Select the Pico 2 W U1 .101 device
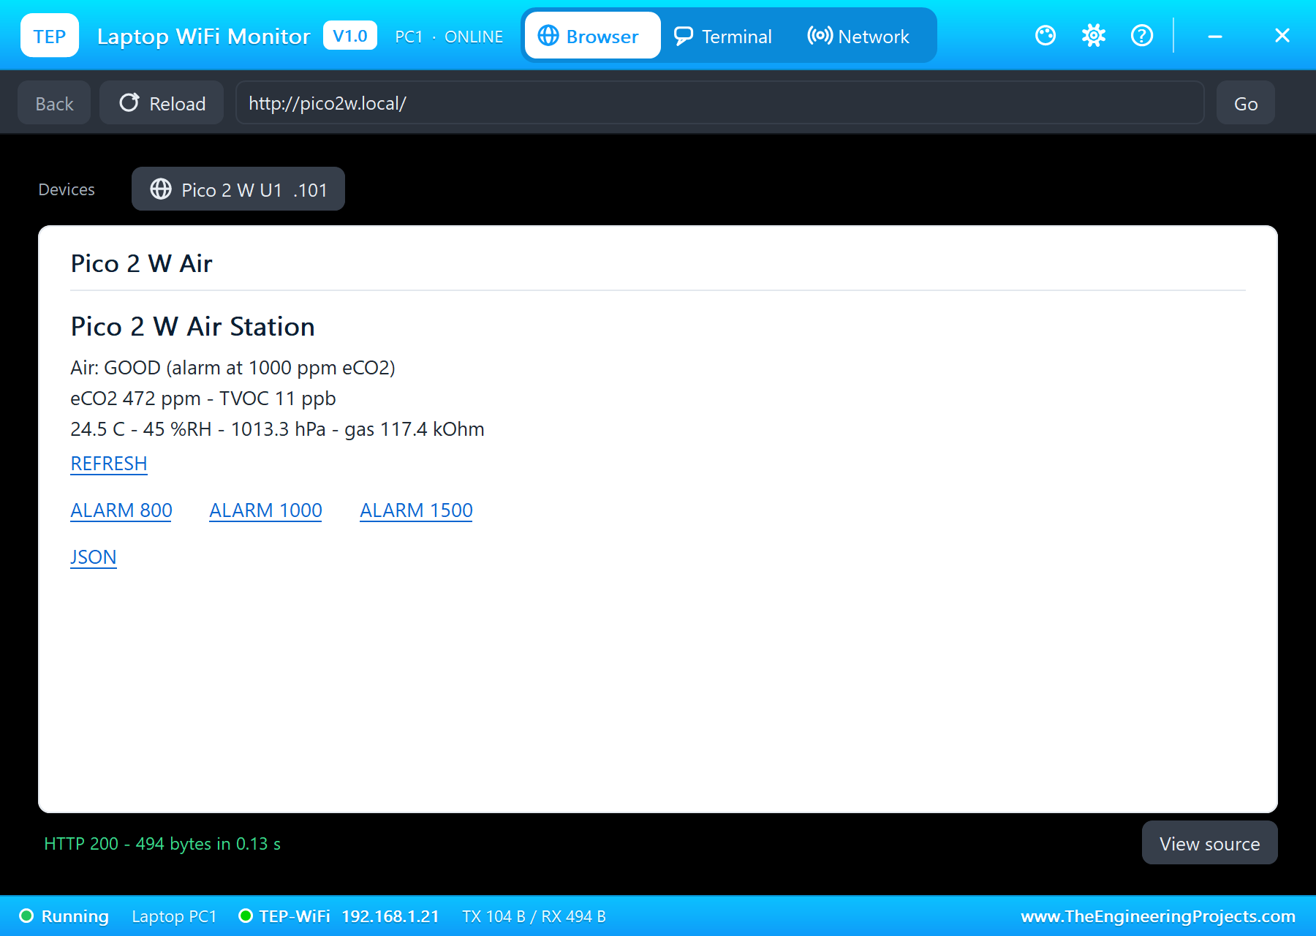This screenshot has height=936, width=1316. (x=238, y=189)
